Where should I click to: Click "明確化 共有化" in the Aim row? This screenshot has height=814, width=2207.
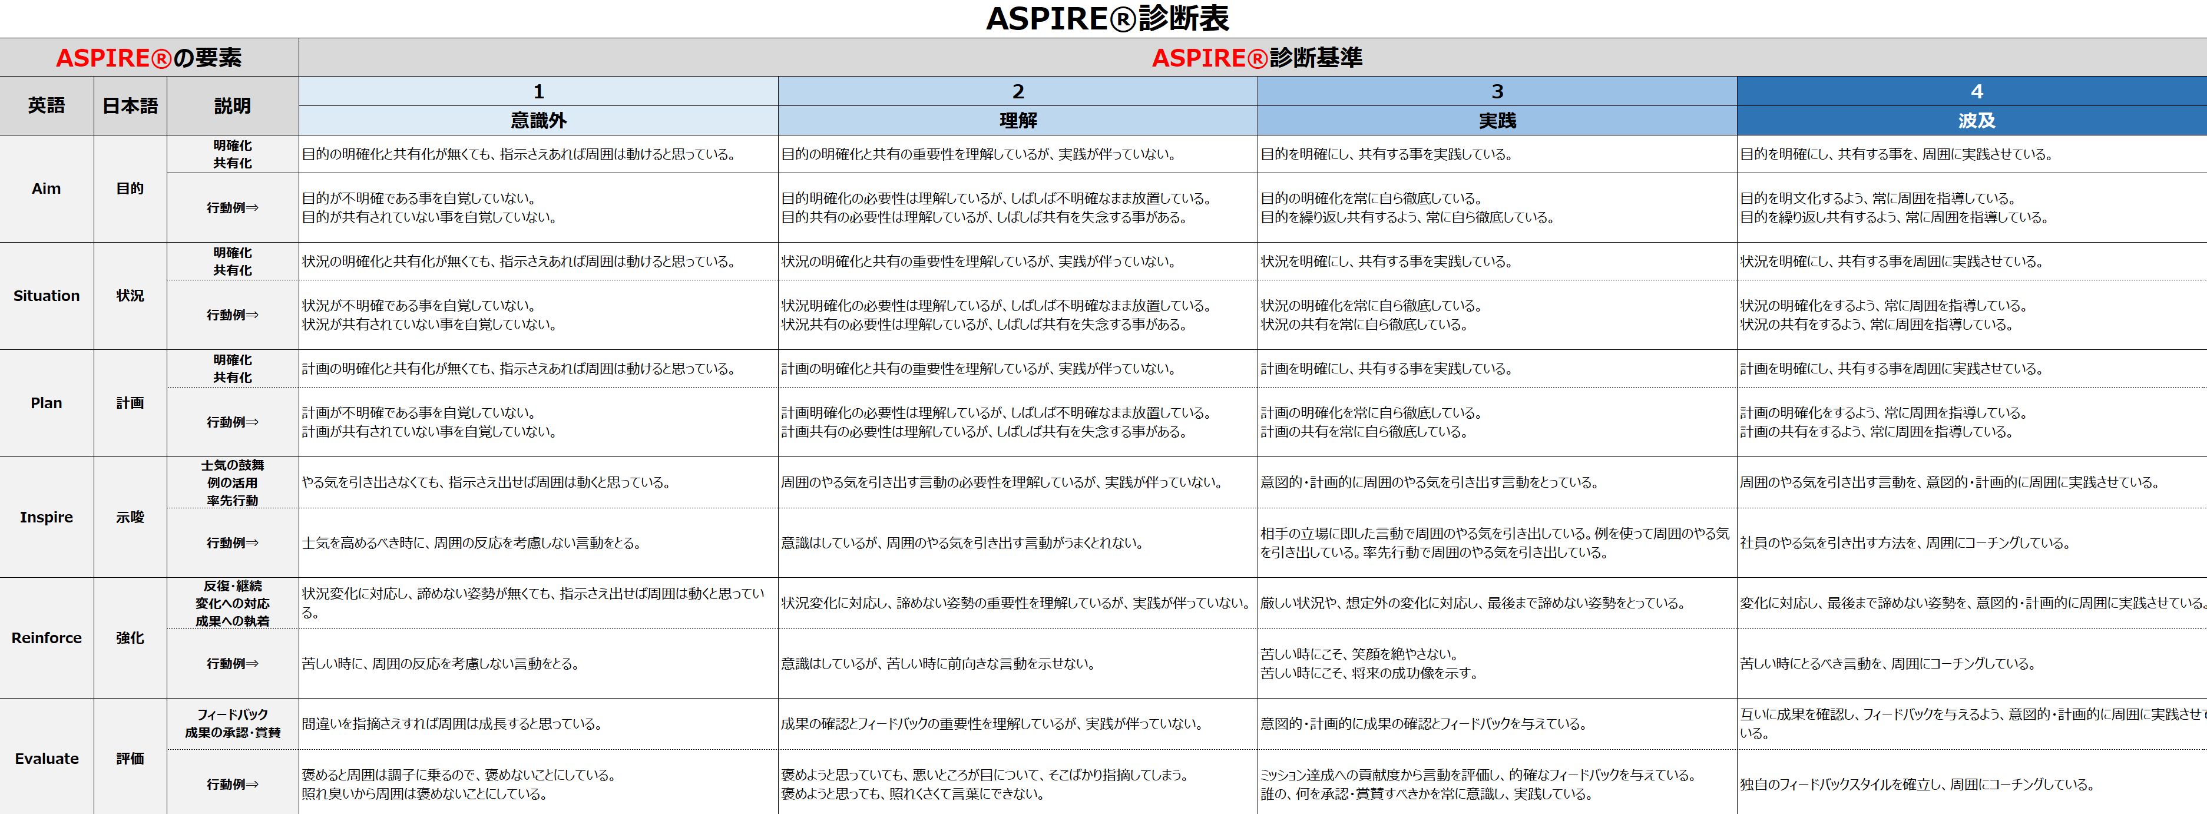coord(232,154)
